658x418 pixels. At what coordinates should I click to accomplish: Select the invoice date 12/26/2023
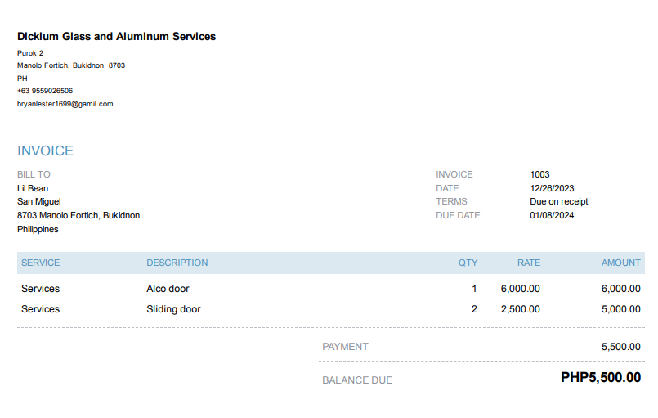(x=552, y=188)
